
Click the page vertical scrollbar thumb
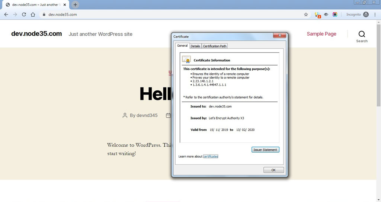378,65
